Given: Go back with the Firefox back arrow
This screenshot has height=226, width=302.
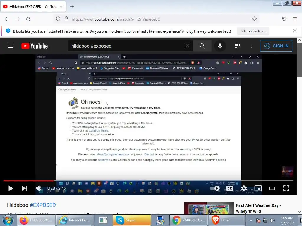Looking at the screenshot, I should click(7, 19).
